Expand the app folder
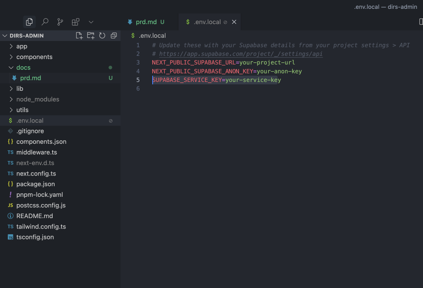423x288 pixels. click(x=22, y=46)
